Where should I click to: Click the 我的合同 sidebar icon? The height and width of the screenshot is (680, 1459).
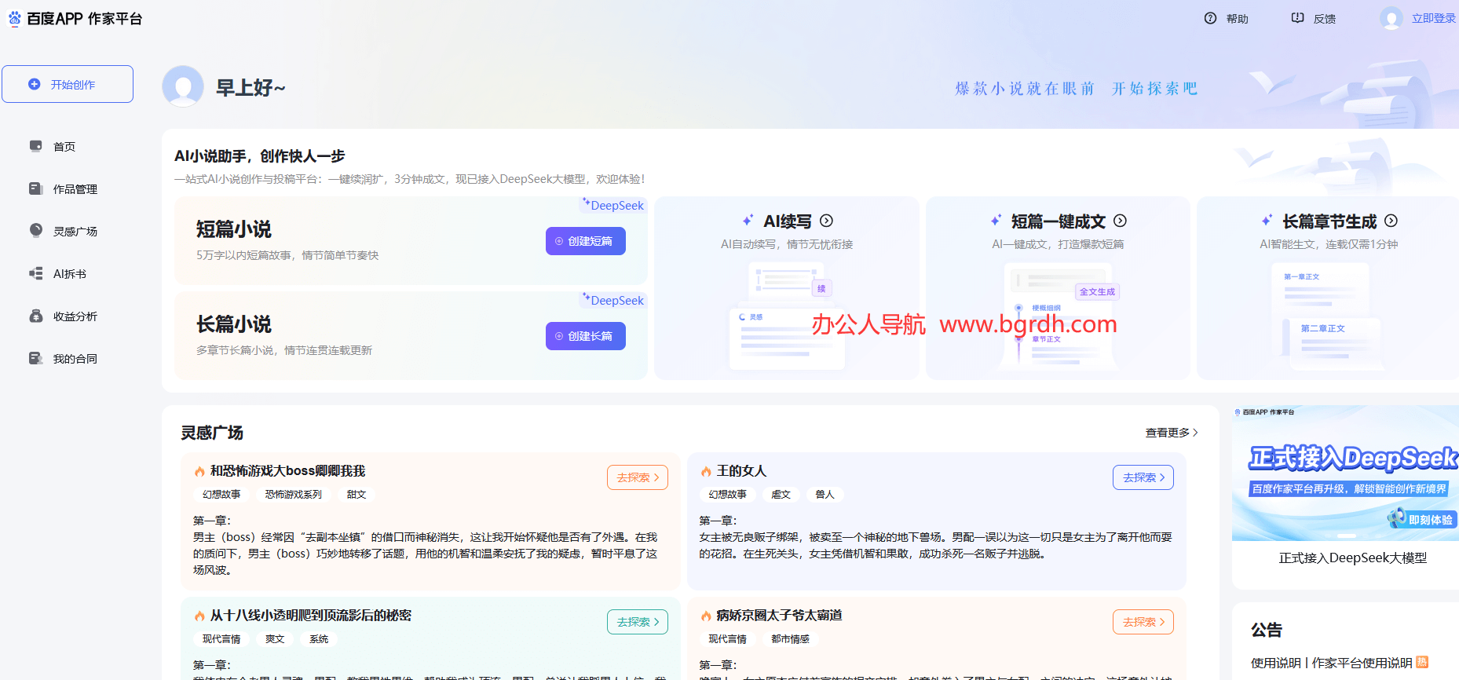coord(36,358)
